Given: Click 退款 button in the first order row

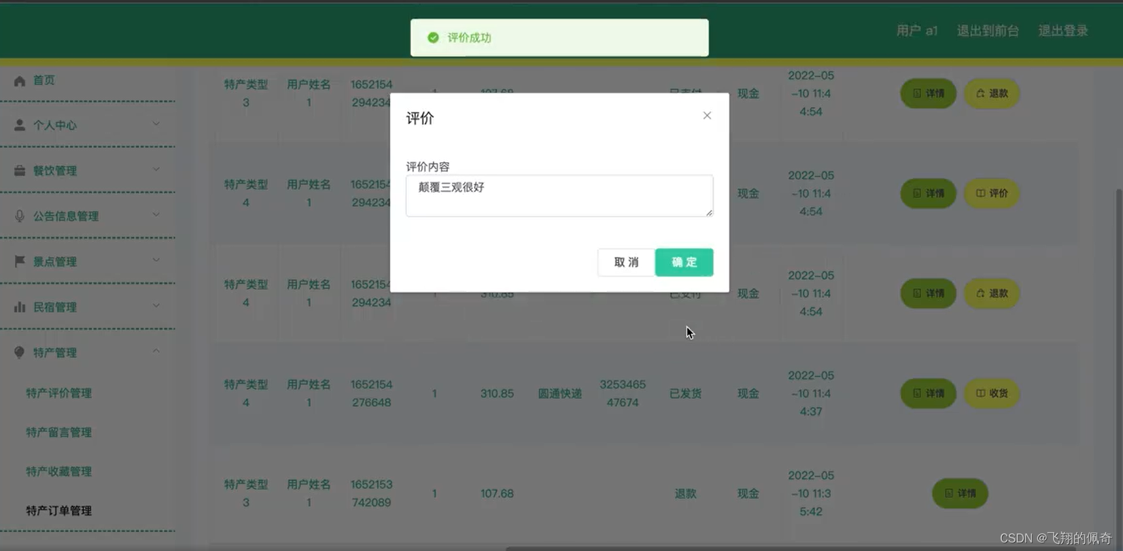Looking at the screenshot, I should point(992,93).
